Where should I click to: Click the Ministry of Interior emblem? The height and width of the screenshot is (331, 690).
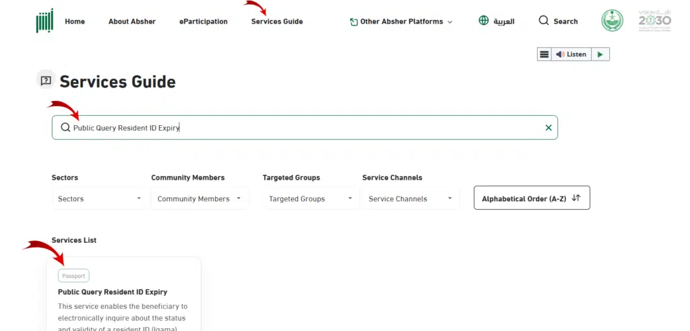[613, 21]
